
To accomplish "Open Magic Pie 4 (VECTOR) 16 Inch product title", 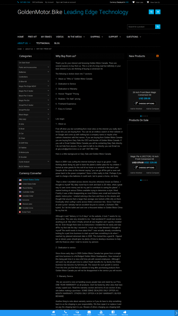I will point(144,158).
